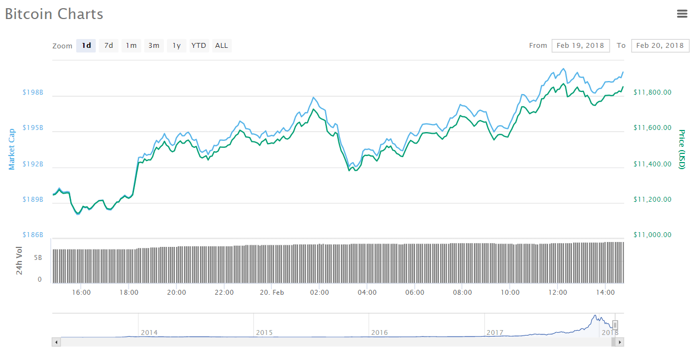Click the $11,400.00 price label

click(x=653, y=164)
